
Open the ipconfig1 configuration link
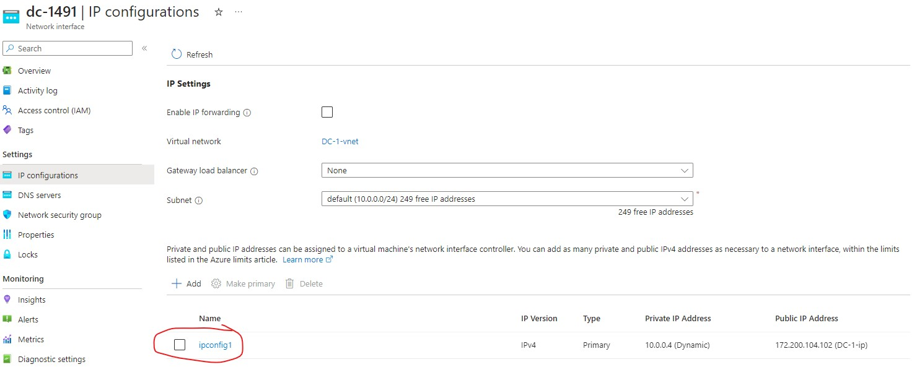(x=216, y=345)
